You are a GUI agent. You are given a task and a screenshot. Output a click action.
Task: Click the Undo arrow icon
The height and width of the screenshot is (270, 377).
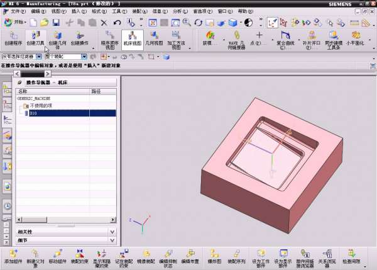point(117,23)
